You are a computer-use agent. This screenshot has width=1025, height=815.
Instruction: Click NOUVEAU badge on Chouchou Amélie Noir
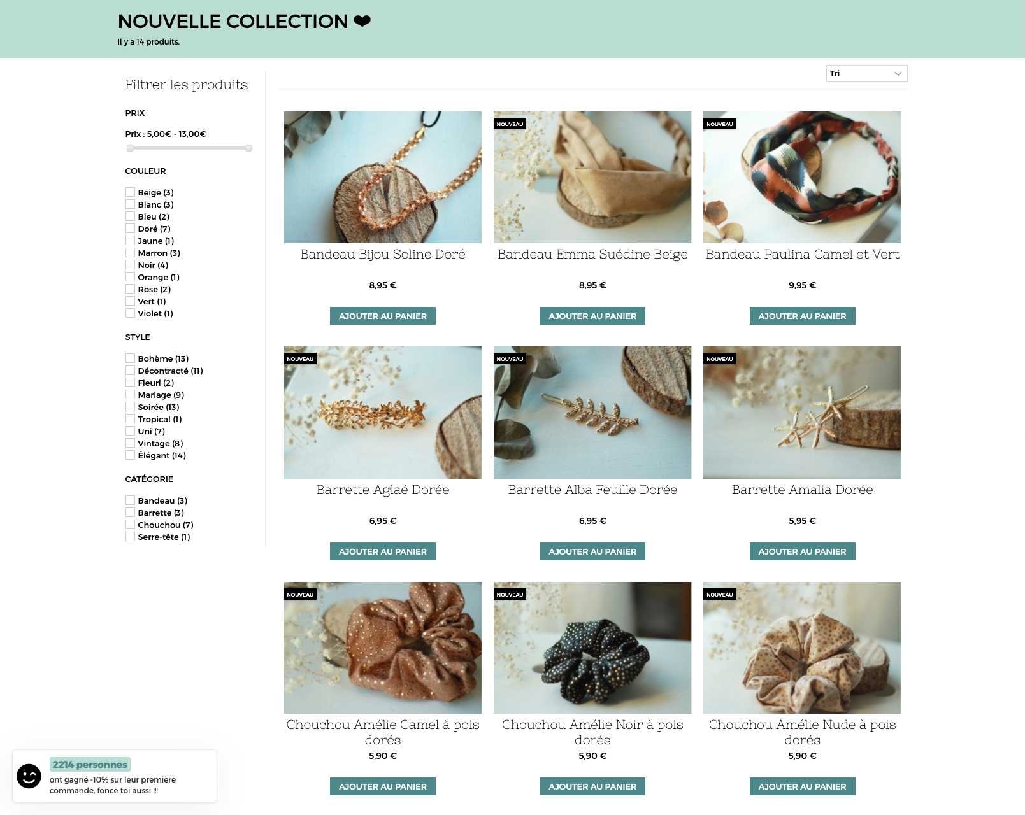[510, 595]
